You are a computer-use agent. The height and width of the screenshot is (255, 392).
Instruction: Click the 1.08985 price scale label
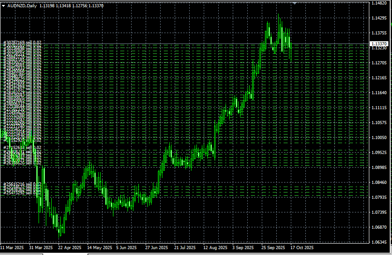(x=379, y=168)
